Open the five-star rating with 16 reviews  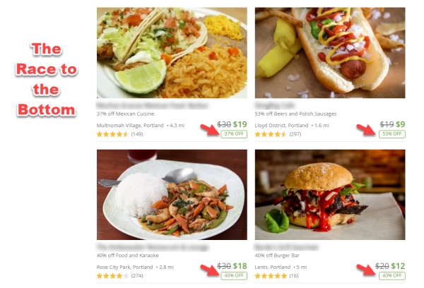[x=276, y=276]
